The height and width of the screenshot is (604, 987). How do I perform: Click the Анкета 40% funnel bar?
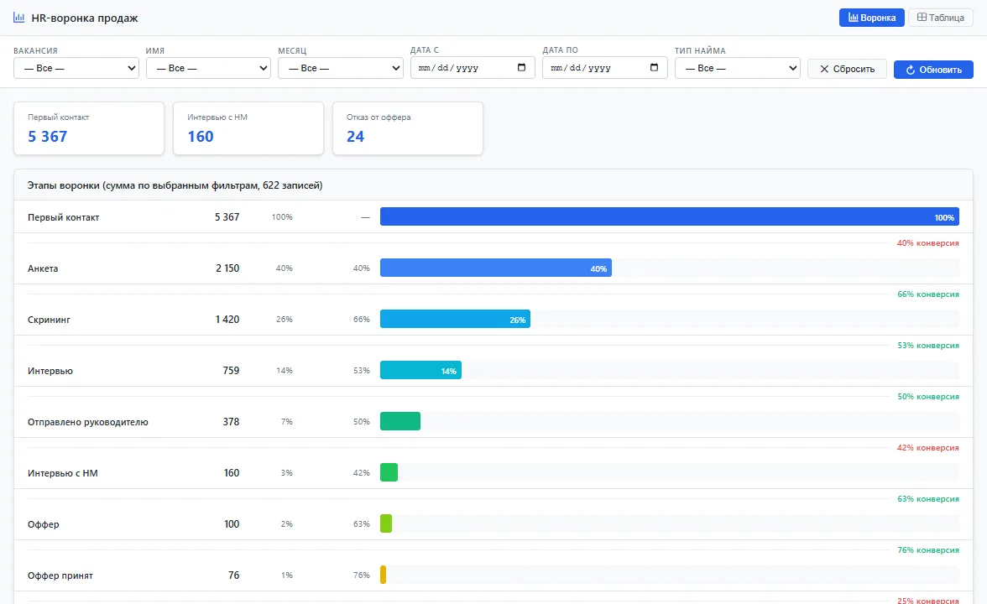[x=496, y=268]
